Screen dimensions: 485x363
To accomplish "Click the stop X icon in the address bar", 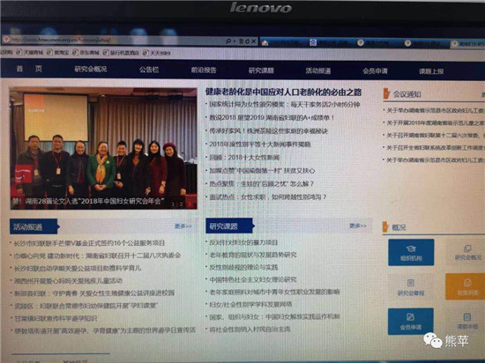I will click(253, 41).
